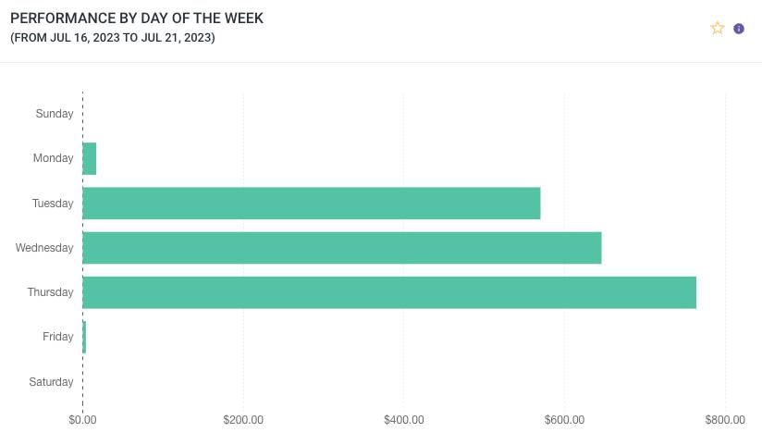Click the Thursday performance bar

[x=388, y=292]
